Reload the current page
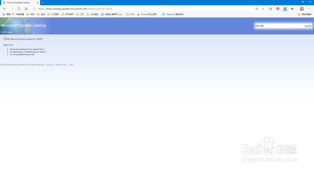The height and width of the screenshot is (170, 314). (x=19, y=8)
